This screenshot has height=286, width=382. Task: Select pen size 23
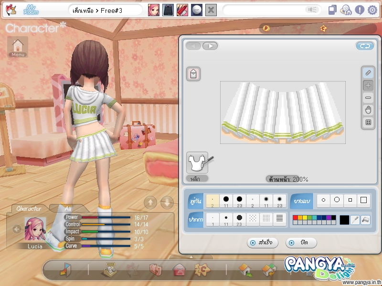(240, 220)
